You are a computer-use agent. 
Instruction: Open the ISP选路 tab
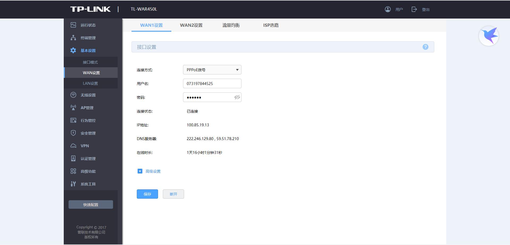click(x=270, y=25)
